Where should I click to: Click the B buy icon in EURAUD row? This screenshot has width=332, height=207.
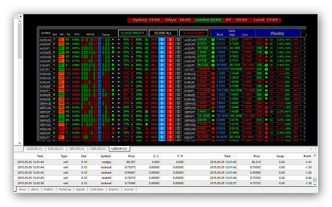pyautogui.click(x=162, y=73)
